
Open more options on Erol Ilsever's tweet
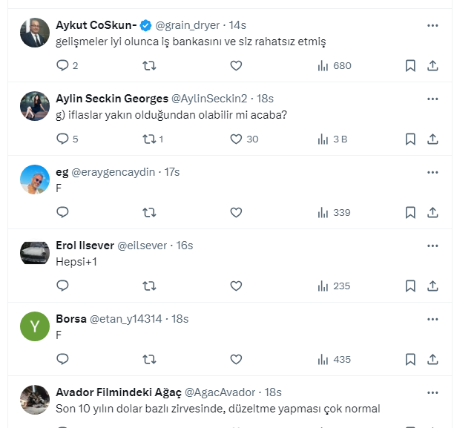pyautogui.click(x=432, y=246)
